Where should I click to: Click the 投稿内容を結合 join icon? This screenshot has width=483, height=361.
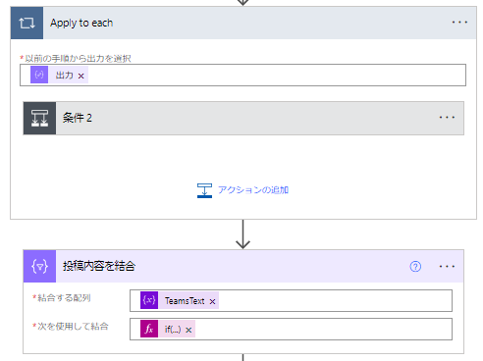click(x=39, y=266)
